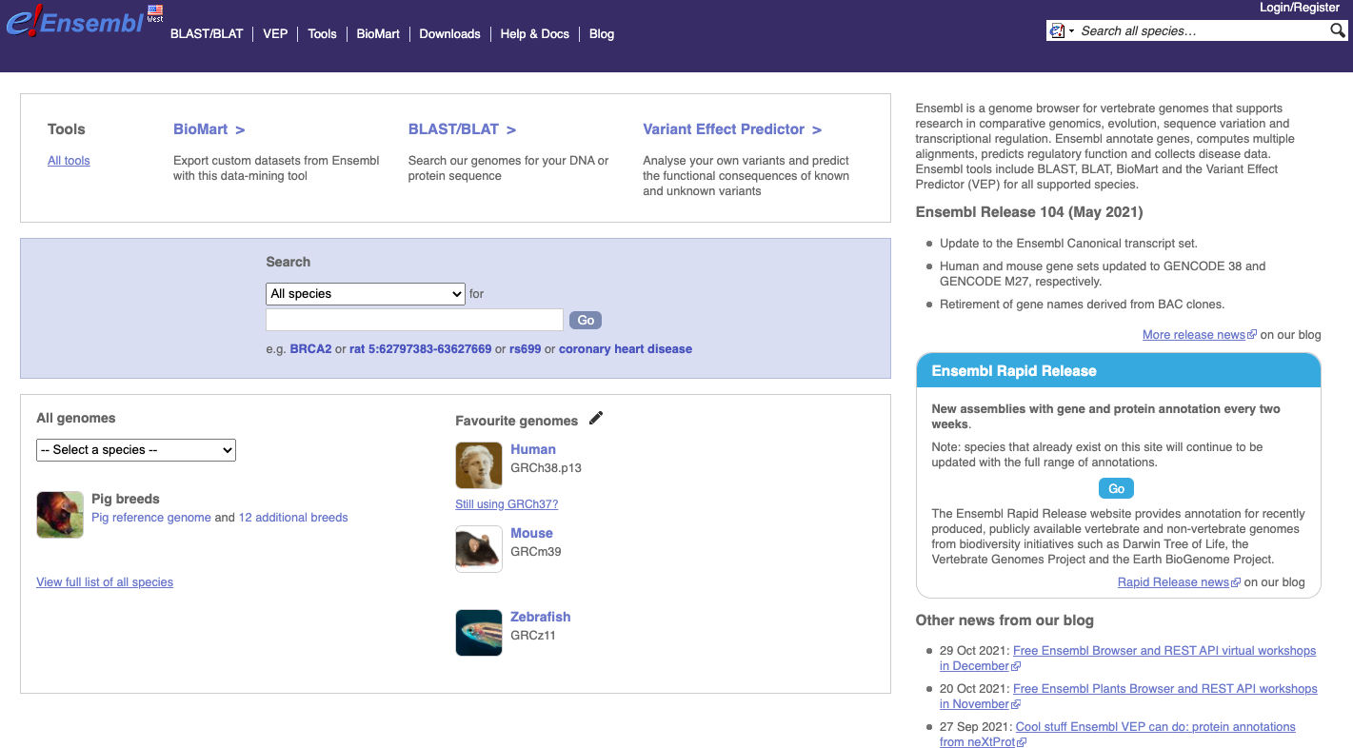Image resolution: width=1353 pixels, height=748 pixels.
Task: Click the Go button beside search box
Action: click(x=586, y=321)
